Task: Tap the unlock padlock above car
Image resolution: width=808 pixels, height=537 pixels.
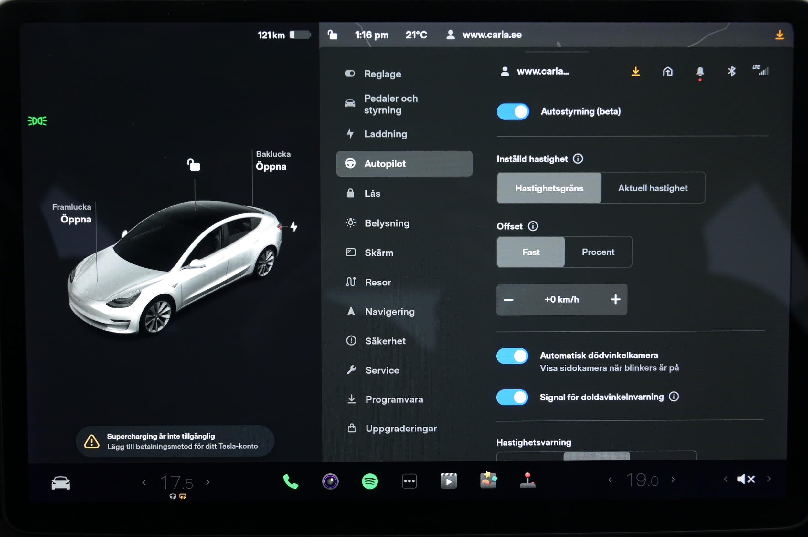Action: click(x=194, y=165)
